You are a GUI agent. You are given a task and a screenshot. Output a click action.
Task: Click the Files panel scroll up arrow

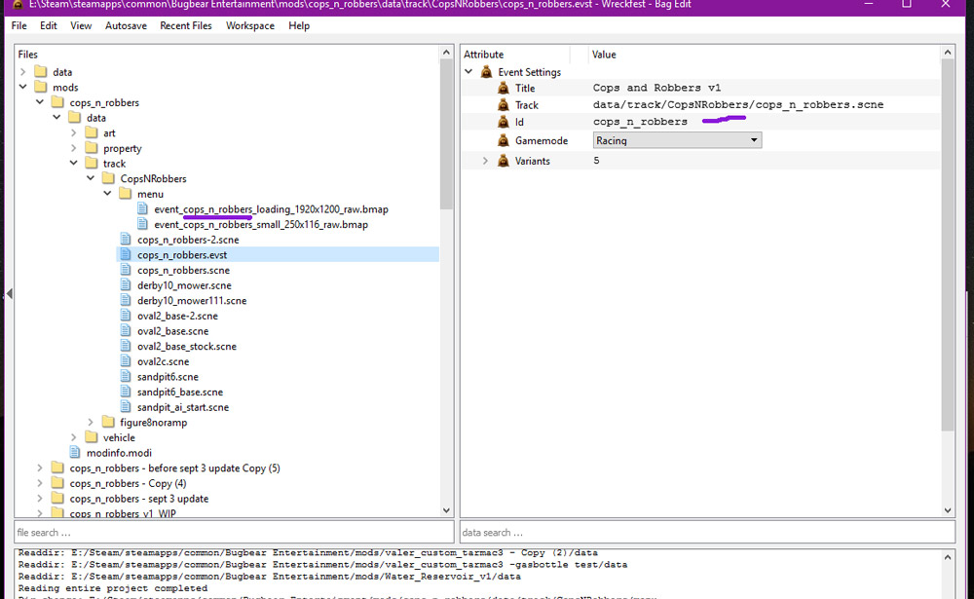[x=446, y=53]
